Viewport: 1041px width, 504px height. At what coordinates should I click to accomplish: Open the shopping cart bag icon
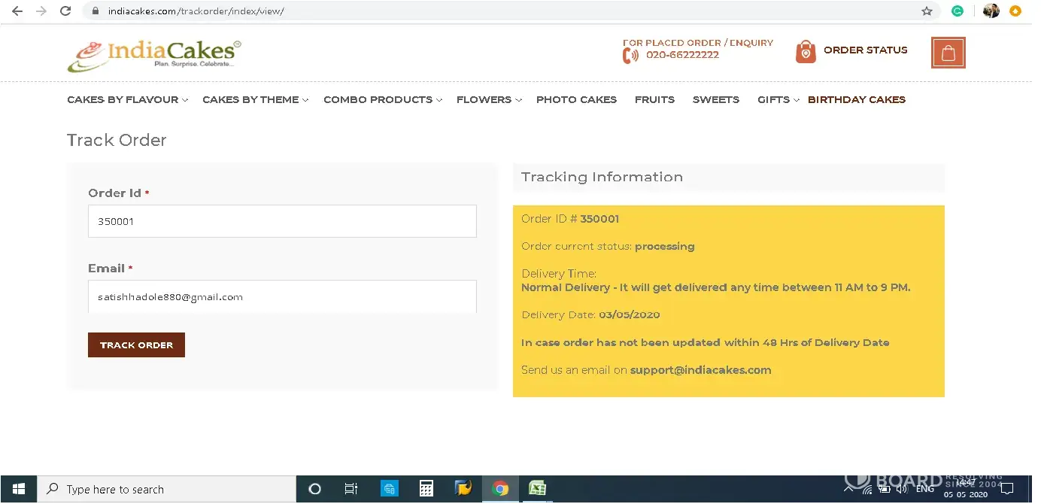point(948,53)
